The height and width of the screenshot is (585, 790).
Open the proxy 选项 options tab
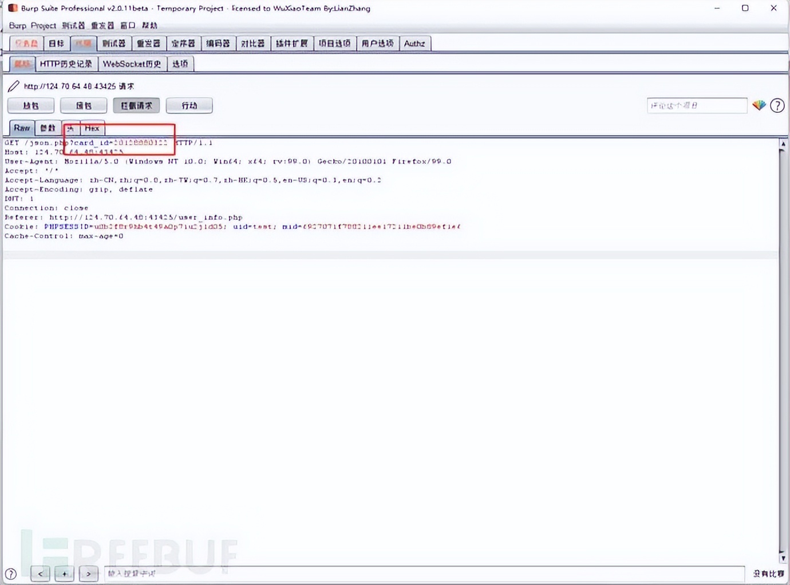(180, 64)
